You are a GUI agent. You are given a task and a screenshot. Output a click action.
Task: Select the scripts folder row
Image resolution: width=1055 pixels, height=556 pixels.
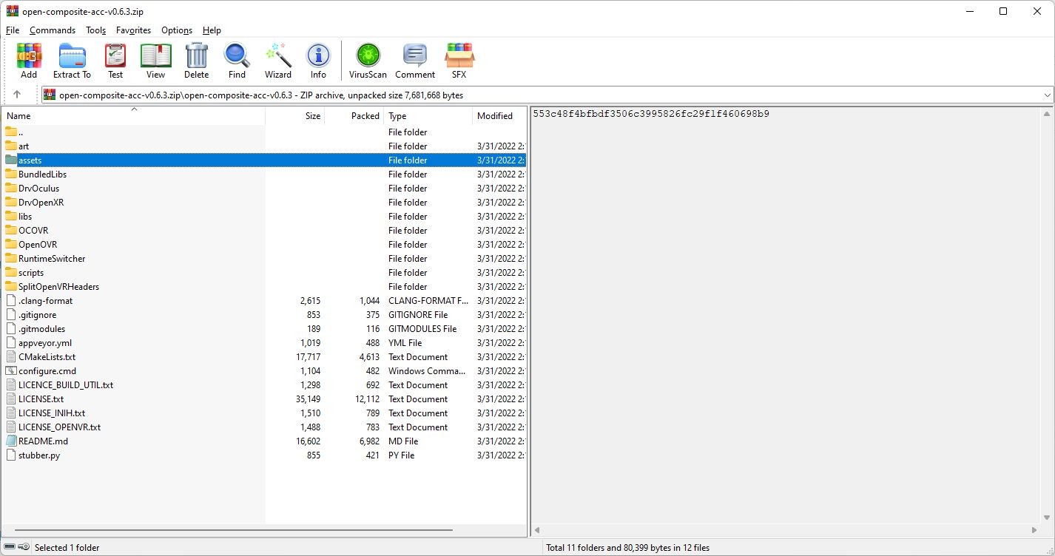point(264,273)
